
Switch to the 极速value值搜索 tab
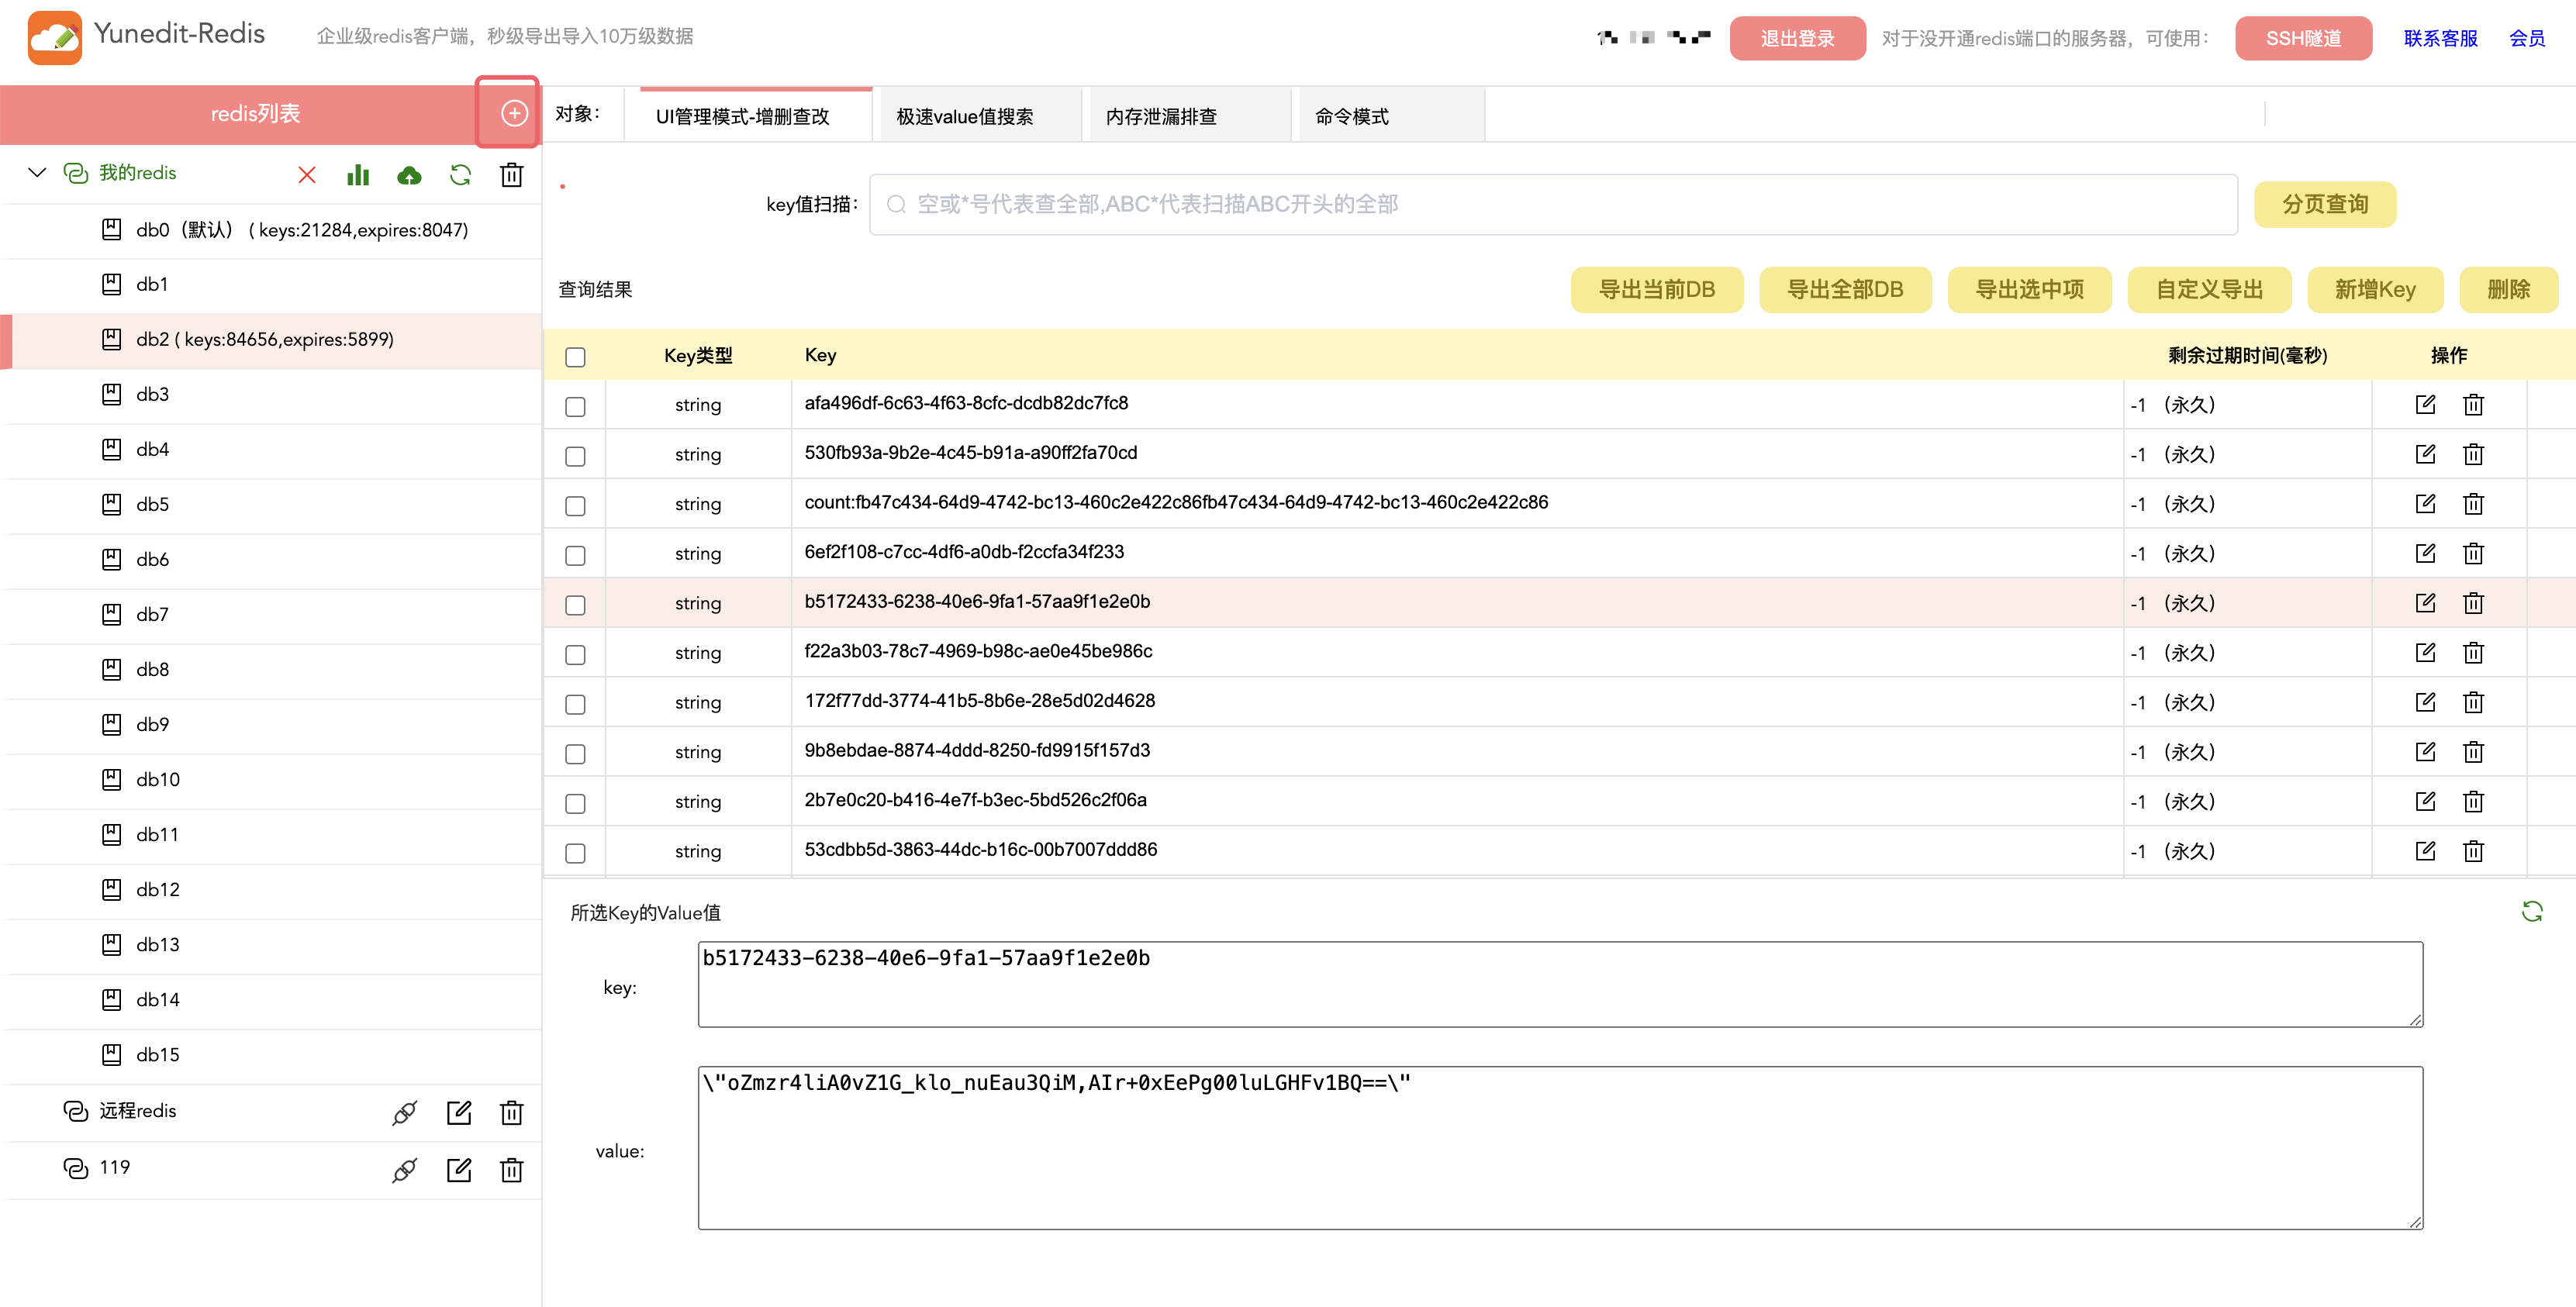(965, 117)
